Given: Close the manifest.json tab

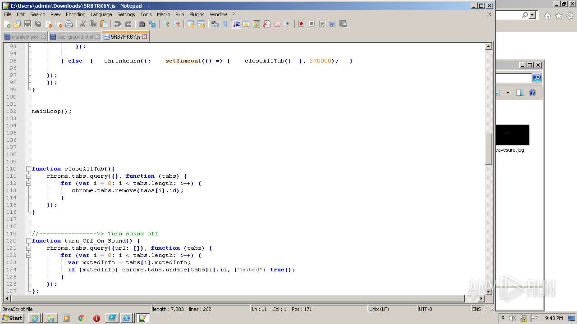Looking at the screenshot, I should [x=43, y=37].
